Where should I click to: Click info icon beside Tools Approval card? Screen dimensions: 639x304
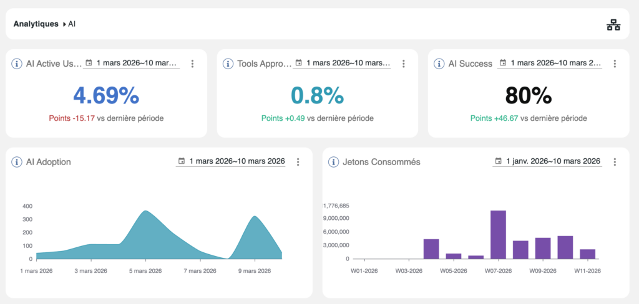coord(228,64)
